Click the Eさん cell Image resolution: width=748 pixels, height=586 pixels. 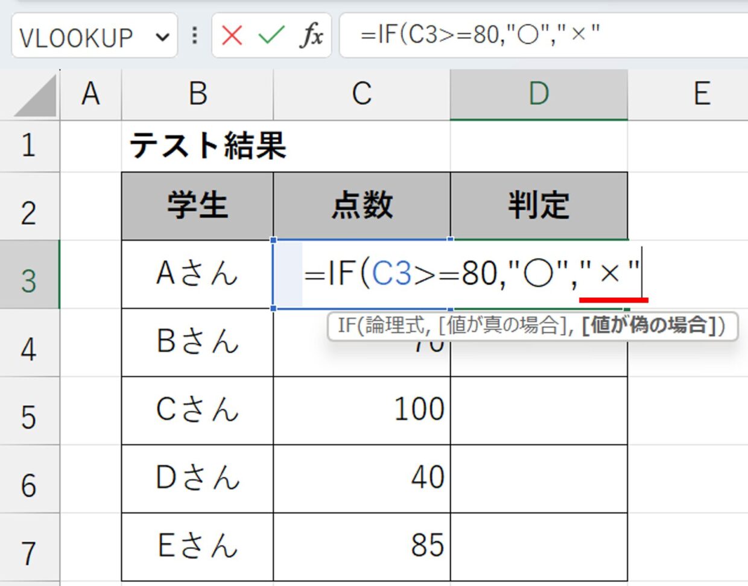[x=197, y=546]
